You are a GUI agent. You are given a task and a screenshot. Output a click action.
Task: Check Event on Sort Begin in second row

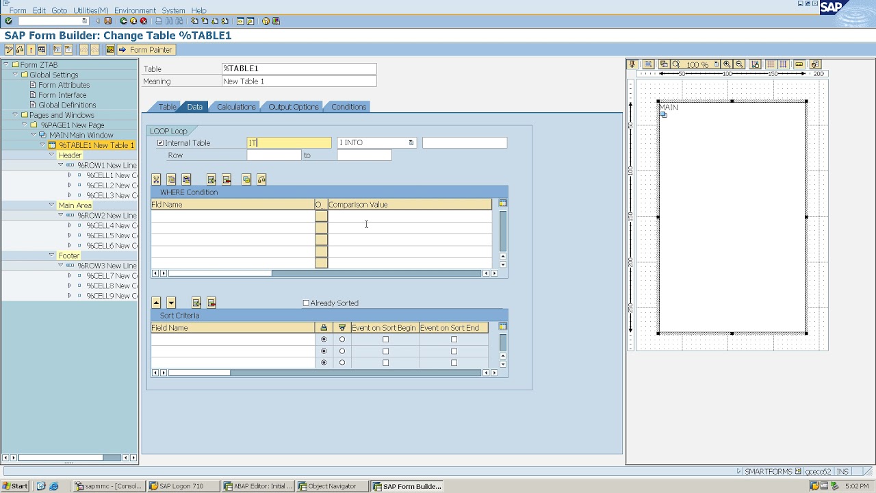point(385,351)
